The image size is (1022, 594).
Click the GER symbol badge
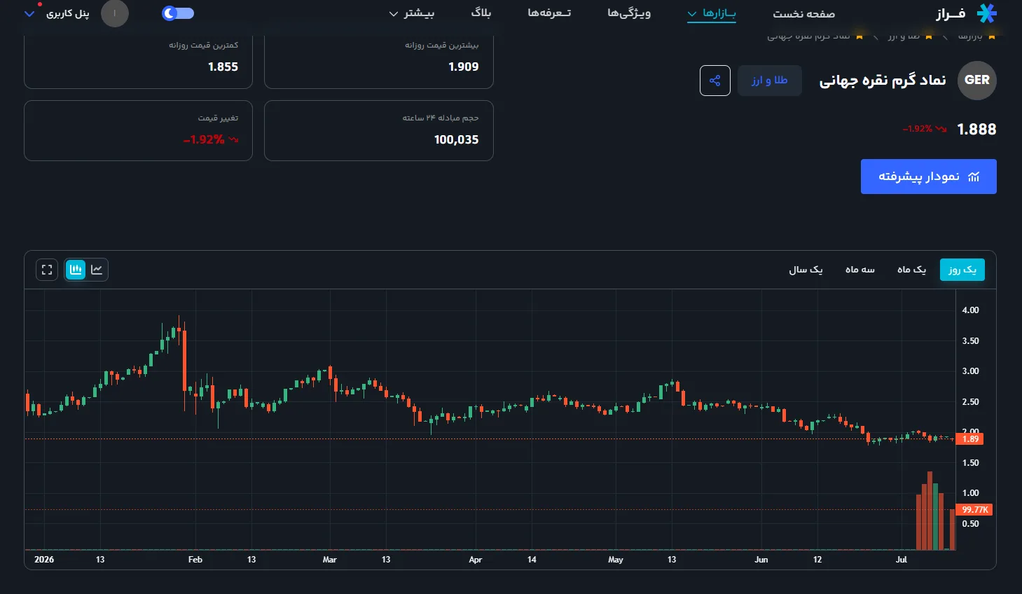pyautogui.click(x=977, y=80)
